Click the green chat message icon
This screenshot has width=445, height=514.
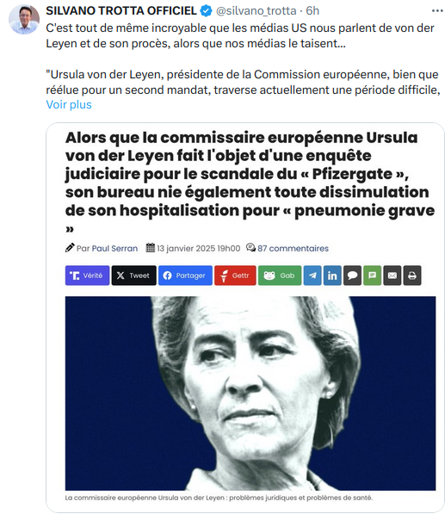tap(372, 276)
